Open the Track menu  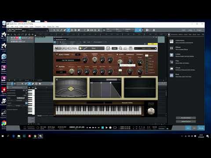[x=22, y=27]
